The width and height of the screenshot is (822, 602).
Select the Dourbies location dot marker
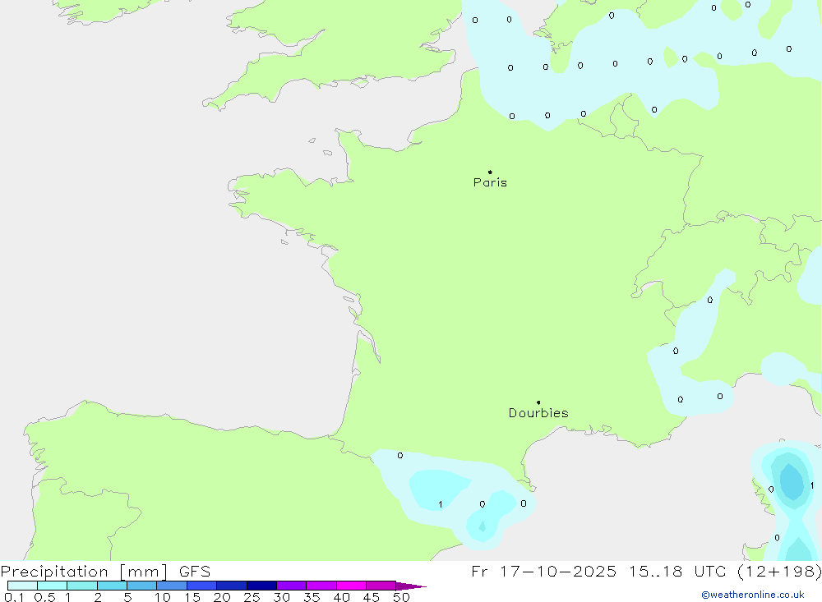click(x=538, y=402)
